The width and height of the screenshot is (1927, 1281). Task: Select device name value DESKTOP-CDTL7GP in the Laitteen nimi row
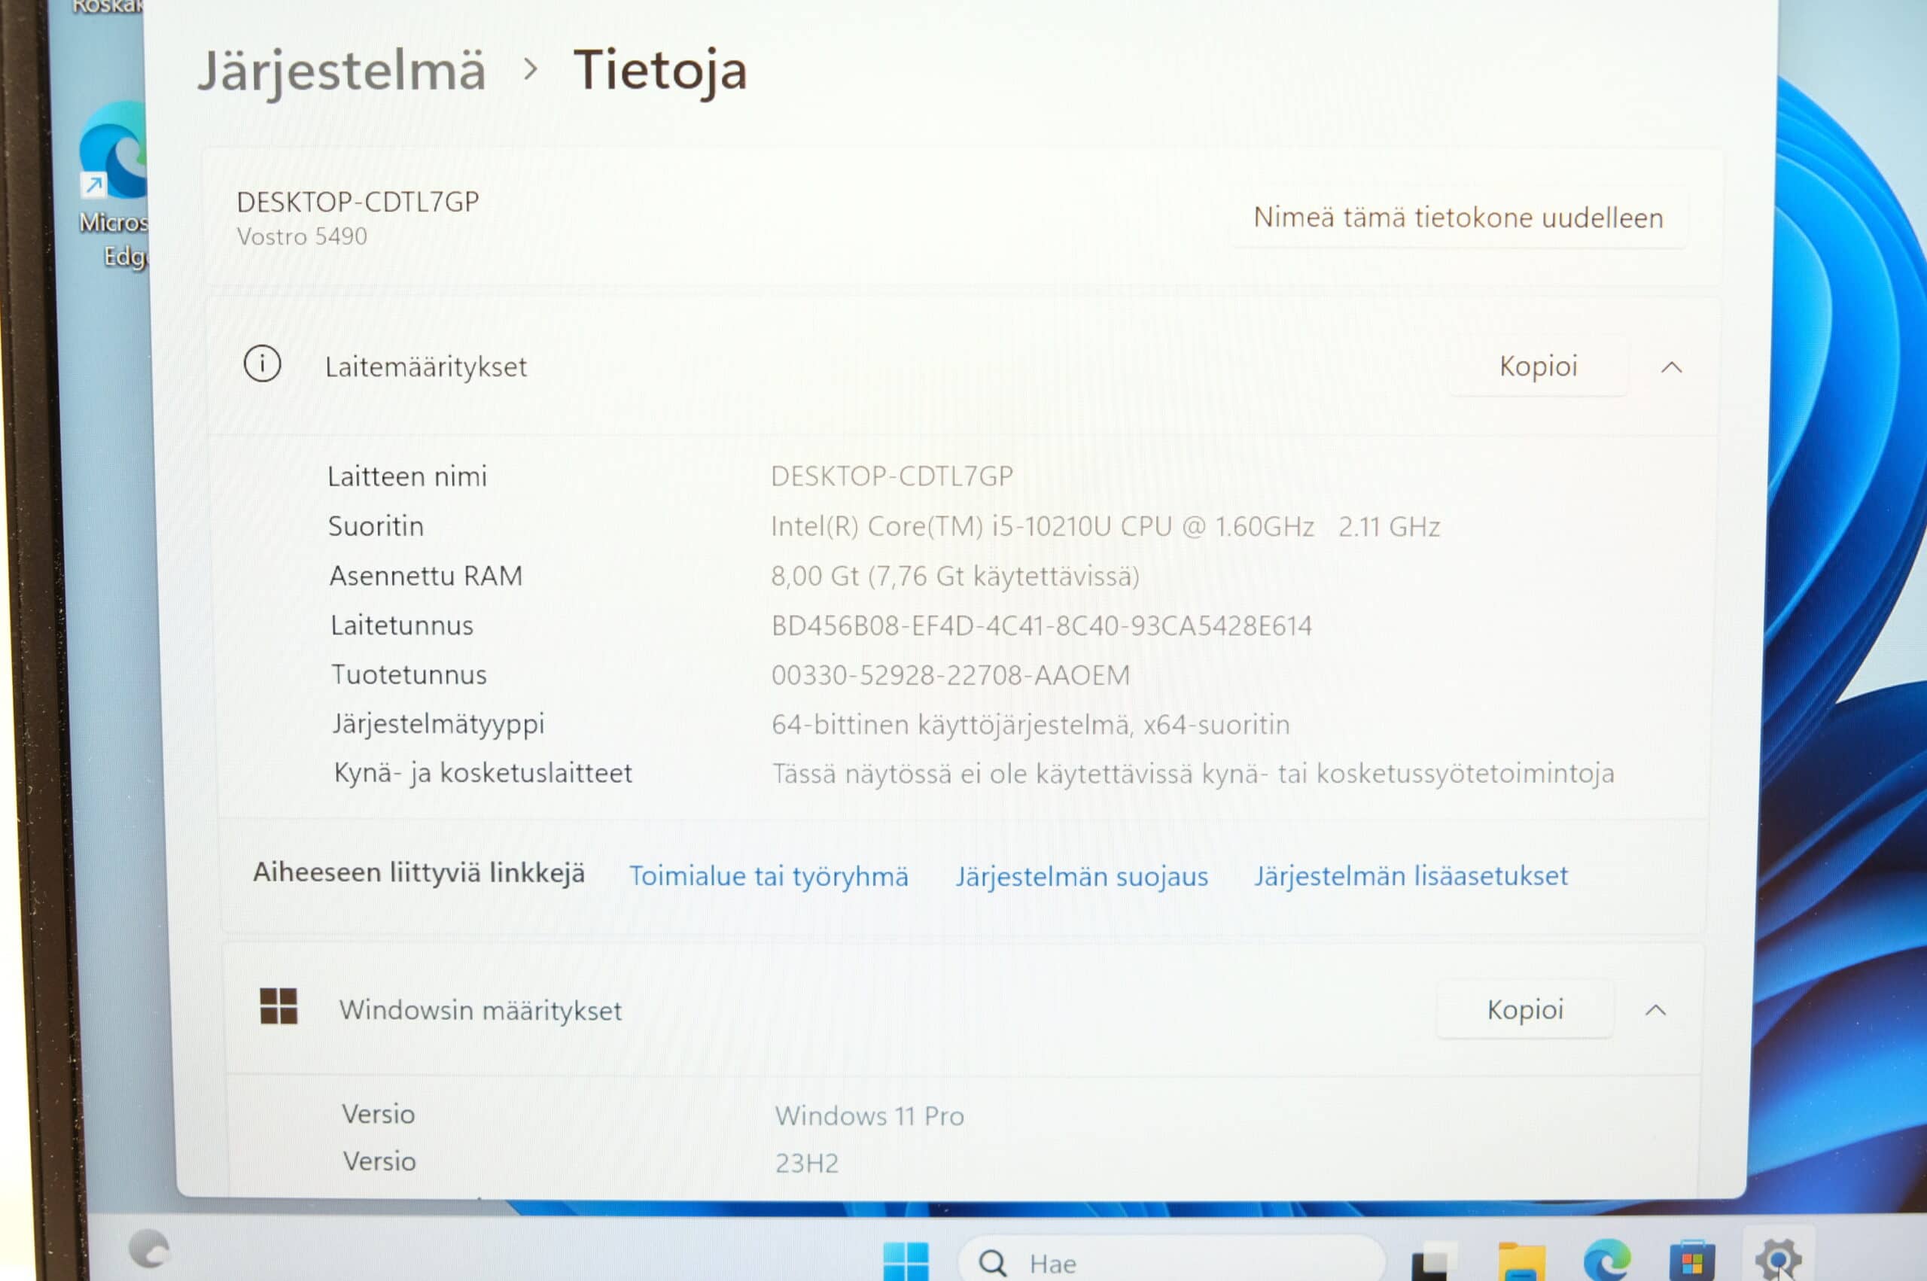(892, 476)
